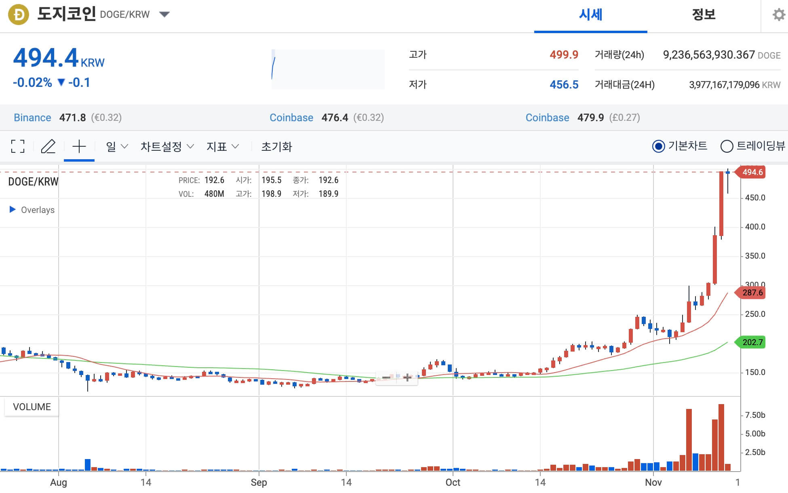Open the settings gear icon

[x=779, y=15]
